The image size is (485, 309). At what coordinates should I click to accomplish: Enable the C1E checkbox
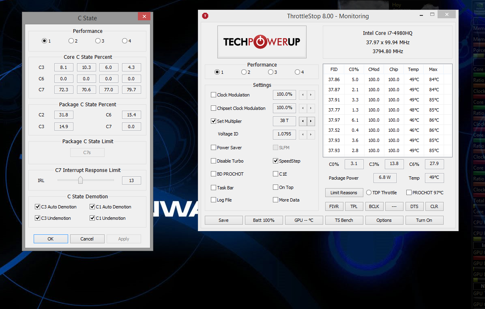(276, 174)
